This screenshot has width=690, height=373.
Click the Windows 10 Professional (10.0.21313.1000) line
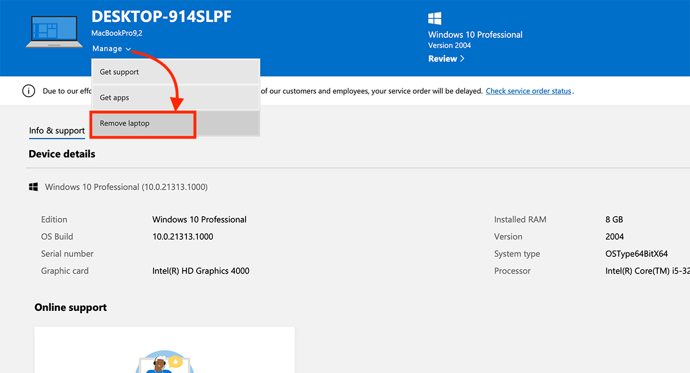click(x=126, y=187)
